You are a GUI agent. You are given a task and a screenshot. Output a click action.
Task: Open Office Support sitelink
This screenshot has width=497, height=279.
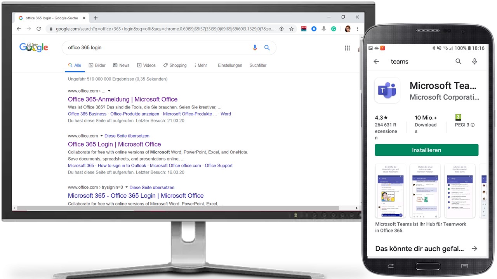[x=219, y=165]
